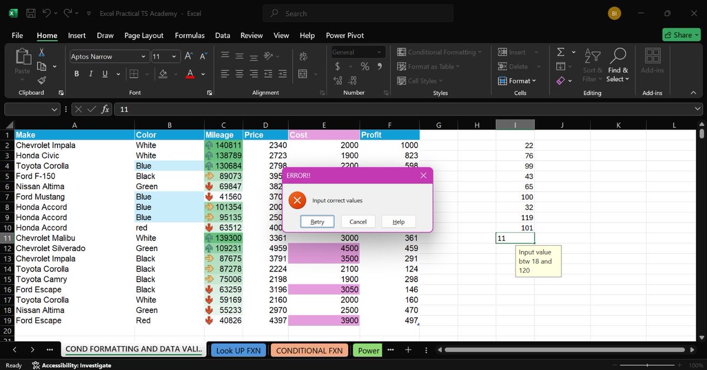Toggle Align Right
Image resolution: width=707 pixels, height=370 pixels.
point(253,74)
